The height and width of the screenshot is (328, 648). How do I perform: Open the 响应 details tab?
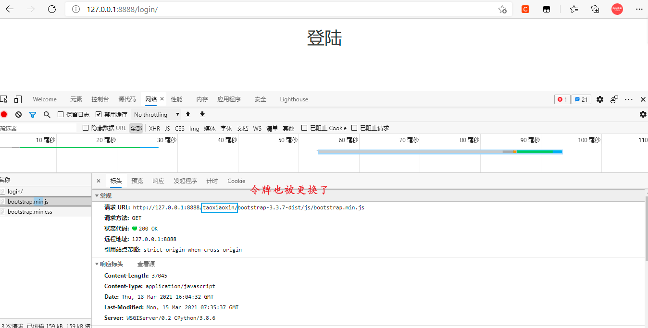click(158, 181)
